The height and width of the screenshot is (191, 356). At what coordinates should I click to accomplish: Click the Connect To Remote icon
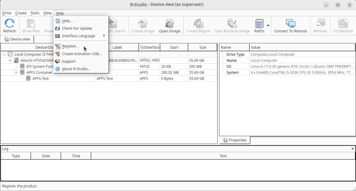point(291,23)
